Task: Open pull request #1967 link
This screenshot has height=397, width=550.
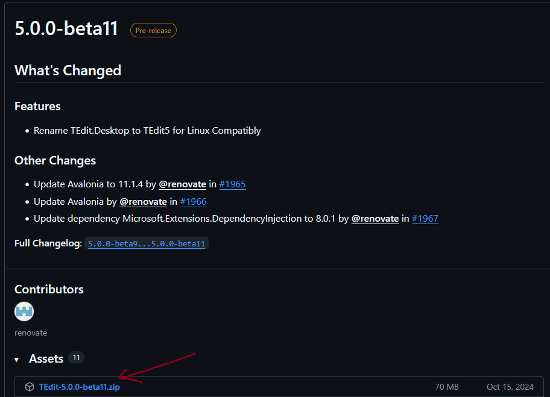Action: click(x=425, y=219)
